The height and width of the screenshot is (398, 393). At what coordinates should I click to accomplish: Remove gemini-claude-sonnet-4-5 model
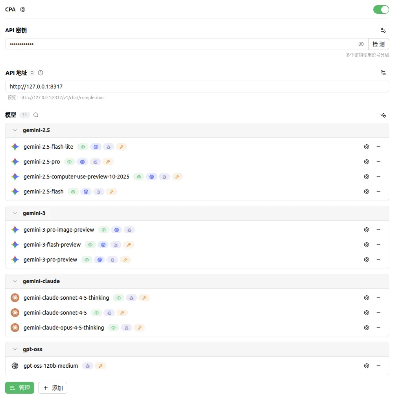click(378, 313)
